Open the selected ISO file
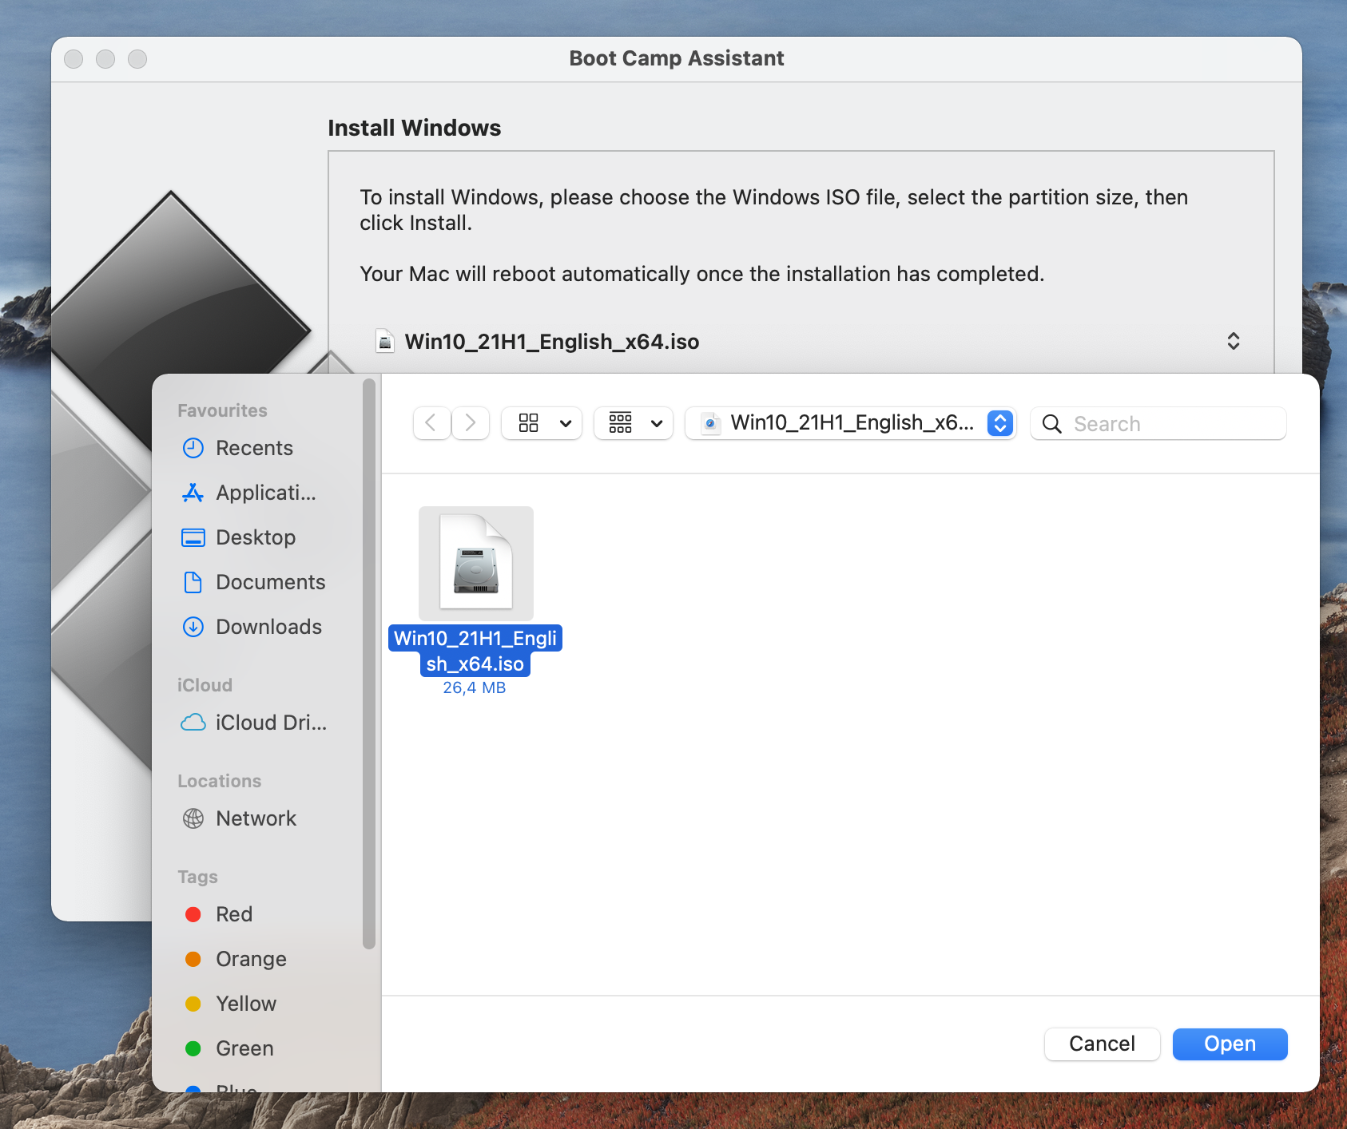The image size is (1347, 1129). [1230, 1044]
